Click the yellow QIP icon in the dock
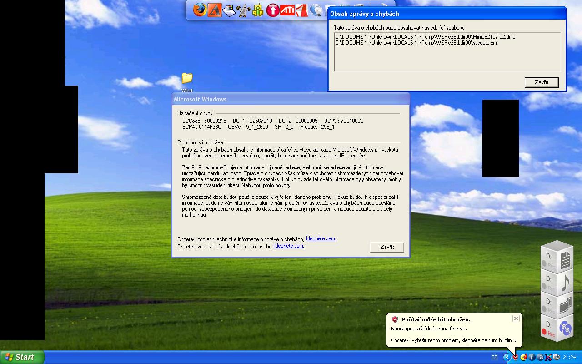The width and height of the screenshot is (582, 364). pyautogui.click(x=258, y=10)
